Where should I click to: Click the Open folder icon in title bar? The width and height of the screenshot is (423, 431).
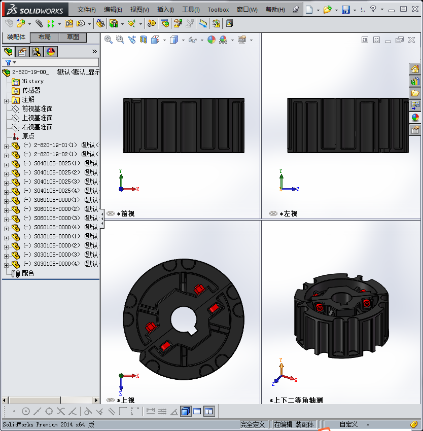pyautogui.click(x=327, y=10)
